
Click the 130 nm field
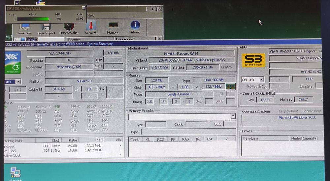pyautogui.click(x=113, y=53)
